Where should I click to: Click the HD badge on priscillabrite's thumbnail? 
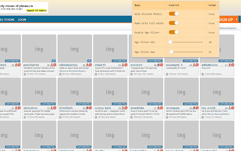(53, 61)
